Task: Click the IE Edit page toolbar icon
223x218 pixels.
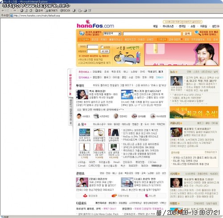Action: coord(90,11)
